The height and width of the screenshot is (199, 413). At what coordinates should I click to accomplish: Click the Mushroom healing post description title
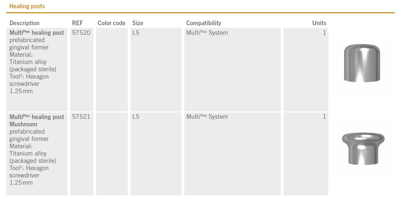[37, 120]
